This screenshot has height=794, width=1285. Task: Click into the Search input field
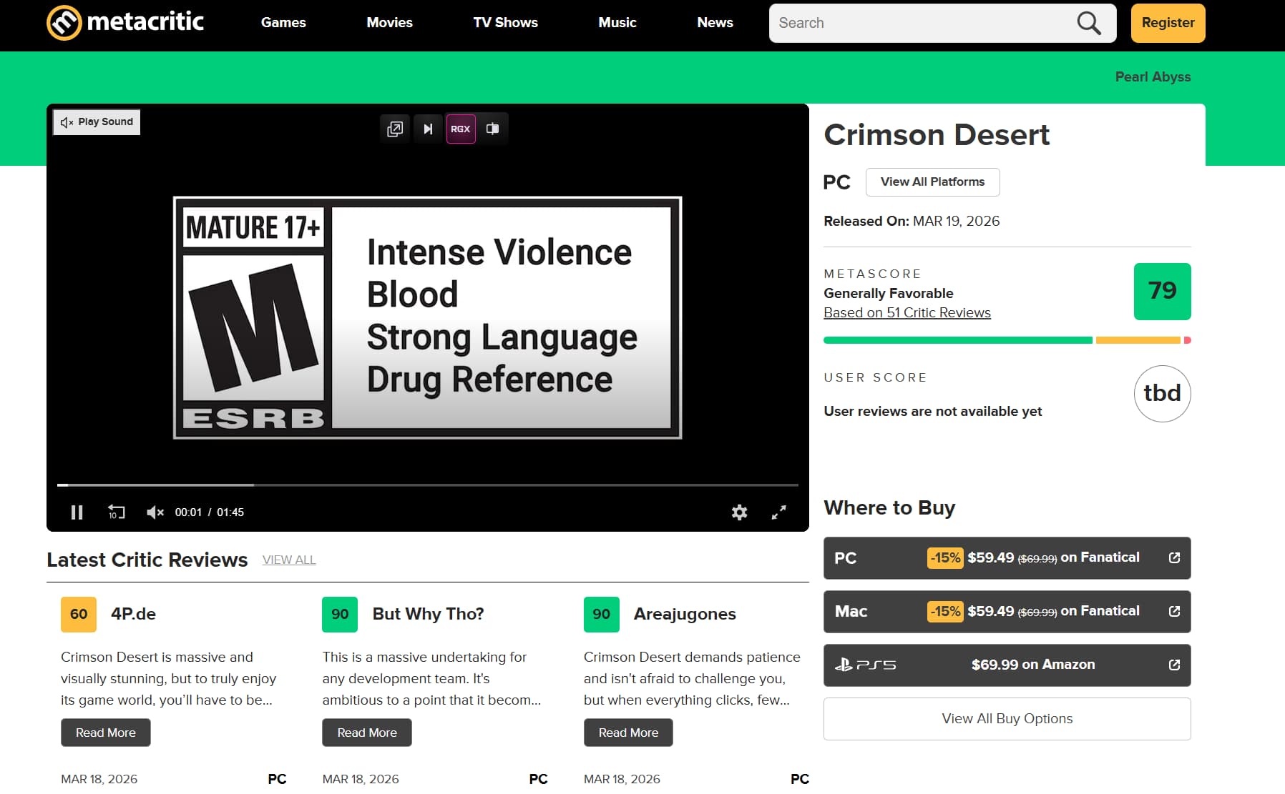[x=923, y=23]
